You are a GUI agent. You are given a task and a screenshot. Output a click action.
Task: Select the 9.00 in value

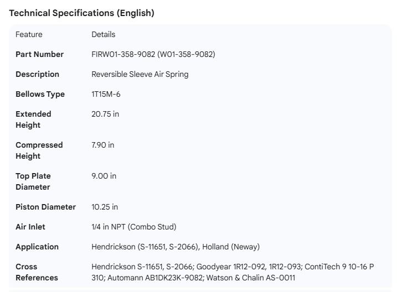pyautogui.click(x=104, y=176)
